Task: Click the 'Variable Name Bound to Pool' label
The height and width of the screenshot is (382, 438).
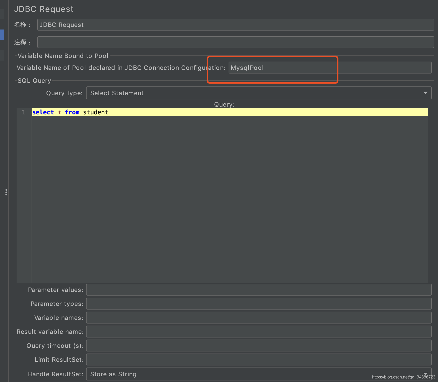Action: [63, 56]
